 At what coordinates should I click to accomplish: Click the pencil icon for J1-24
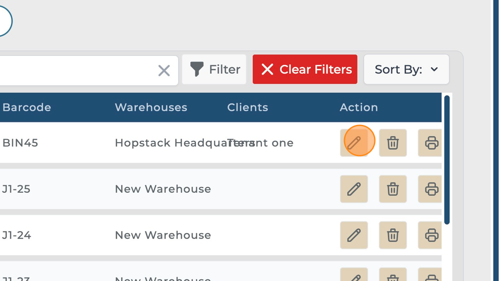point(354,235)
